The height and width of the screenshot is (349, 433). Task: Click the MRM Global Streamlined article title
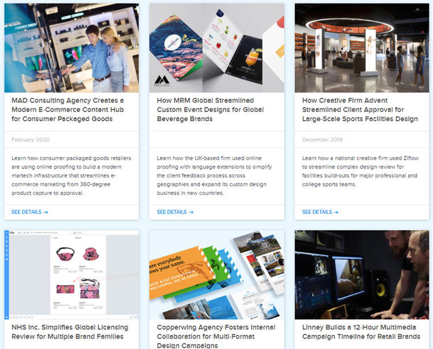(x=210, y=110)
